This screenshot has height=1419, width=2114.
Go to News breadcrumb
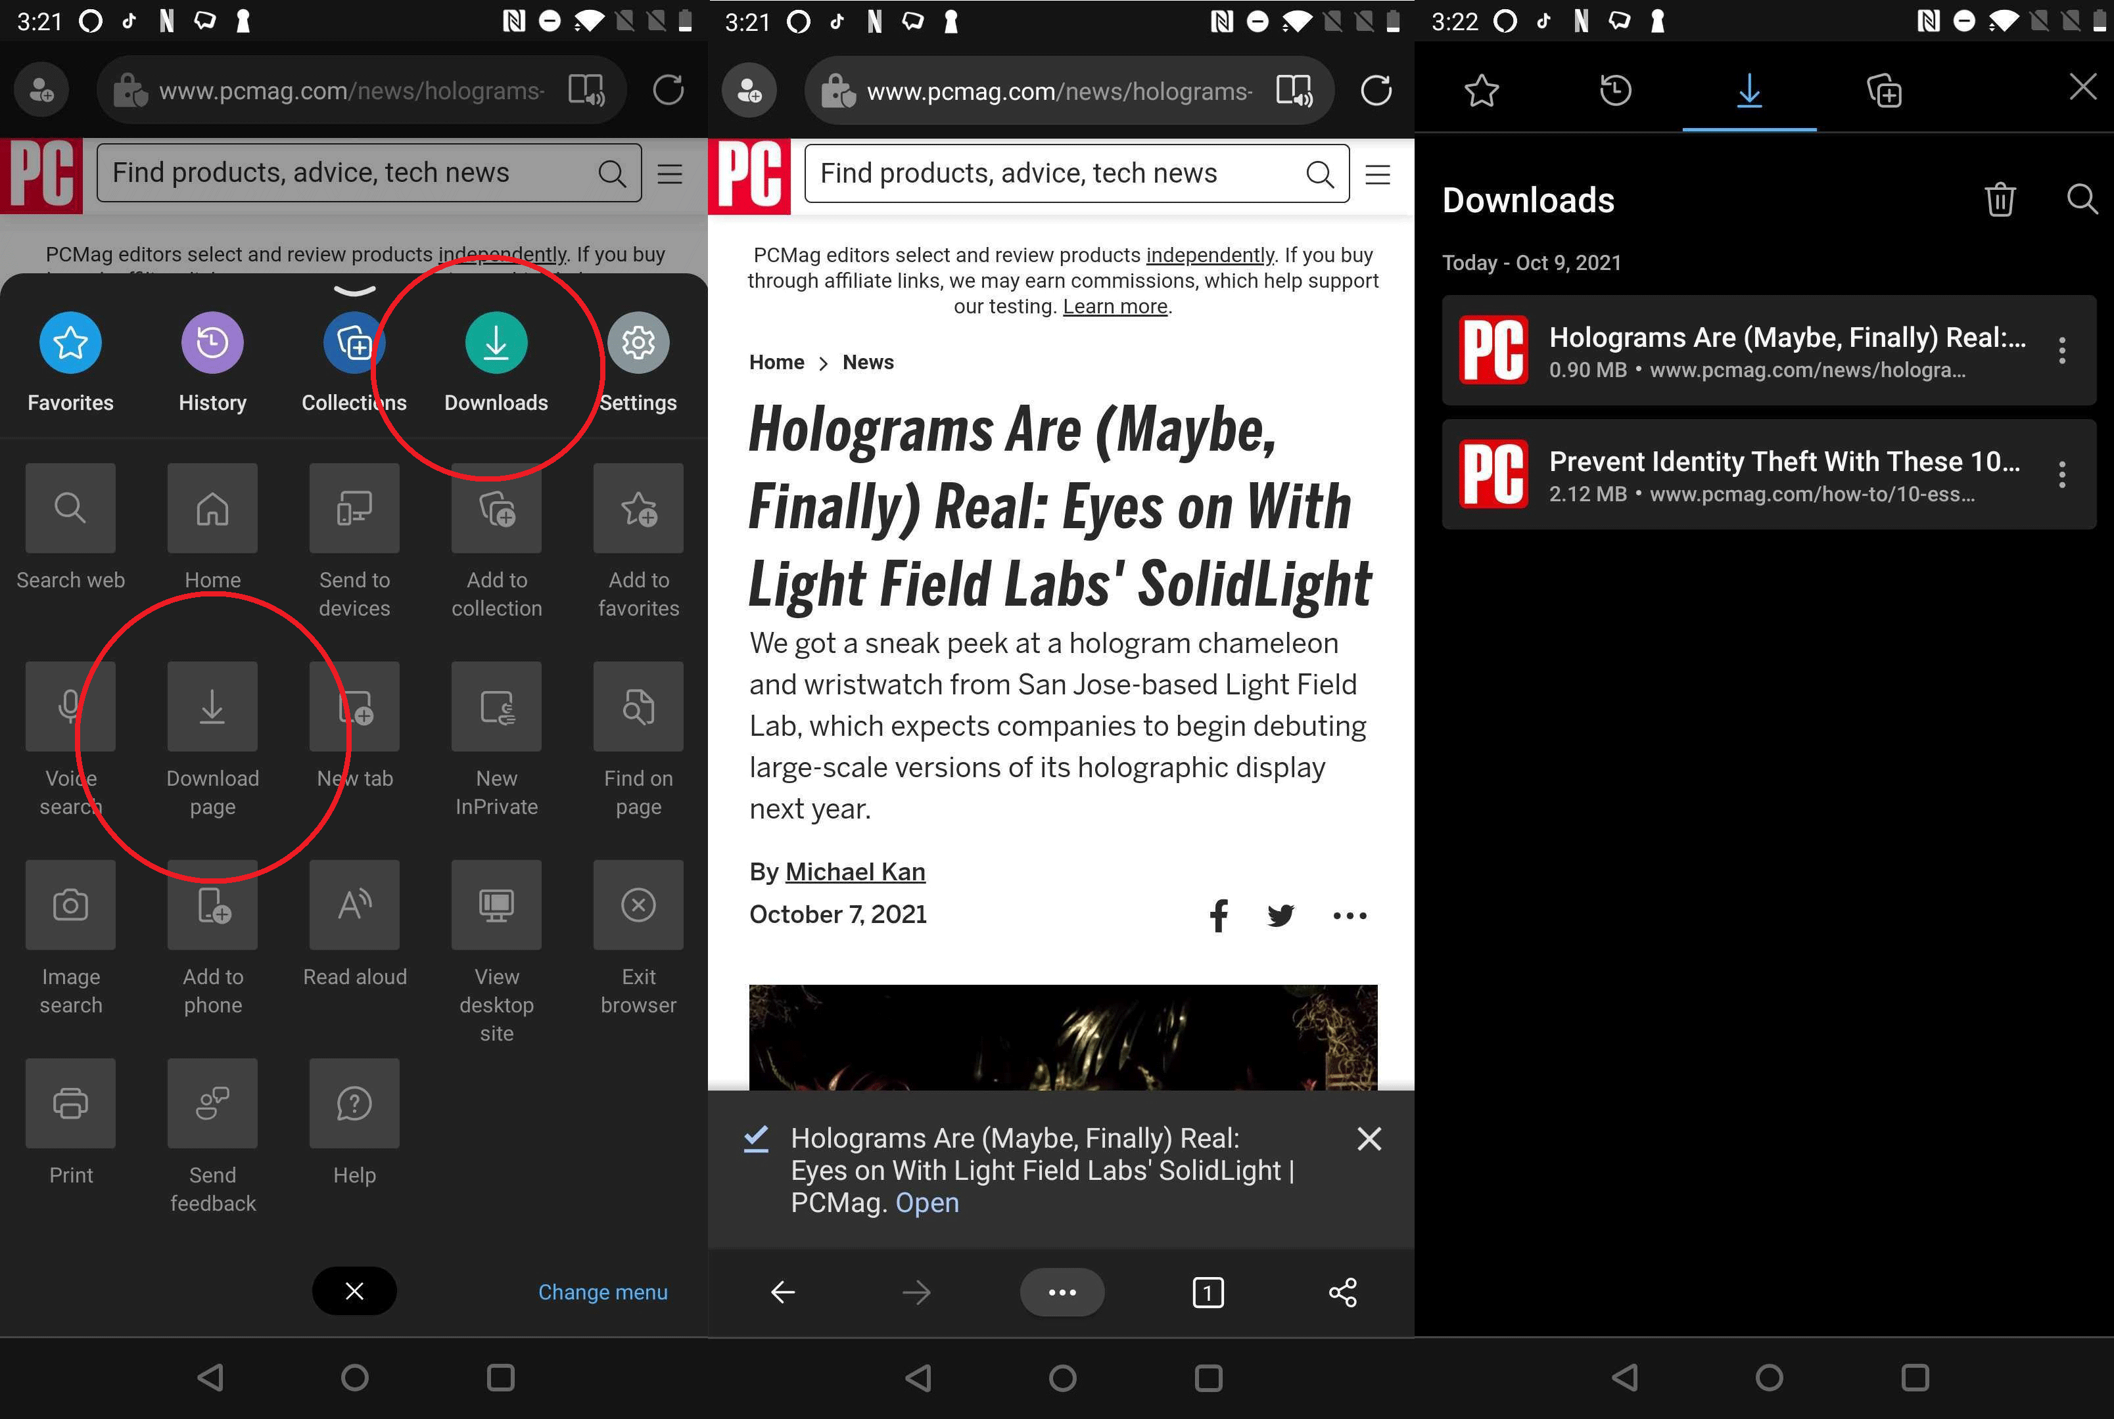click(867, 362)
